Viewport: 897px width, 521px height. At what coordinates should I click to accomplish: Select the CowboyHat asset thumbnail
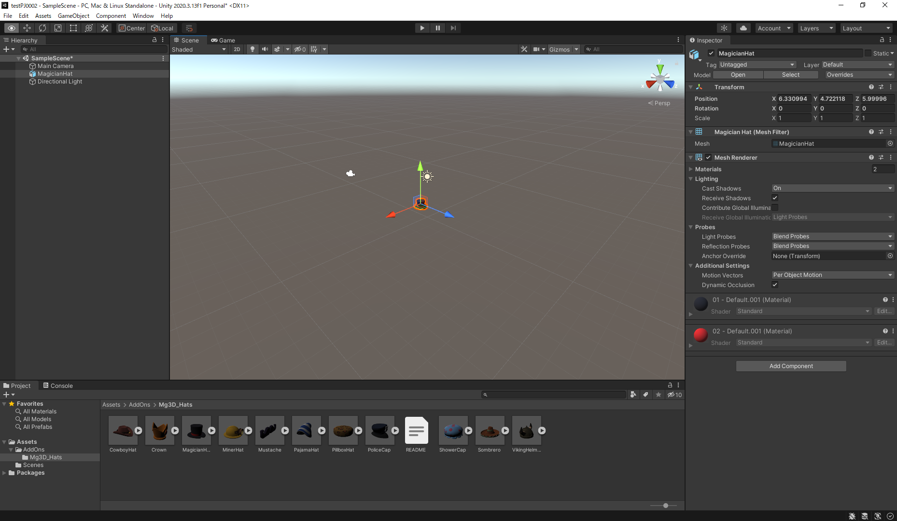point(123,430)
